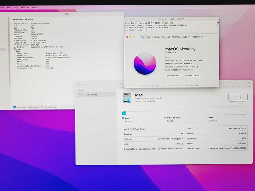The image size is (255, 191).
Task: Click the System Report button
Action: coord(173,75)
